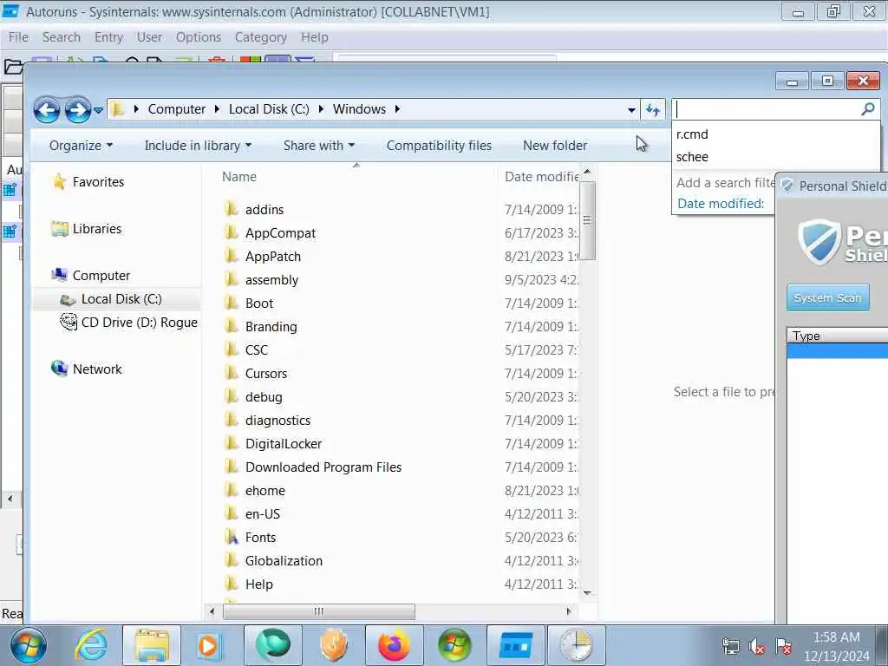Open CD Drive (D:) Rogue in the navigation pane
Image resolution: width=888 pixels, height=666 pixels.
[x=140, y=323]
